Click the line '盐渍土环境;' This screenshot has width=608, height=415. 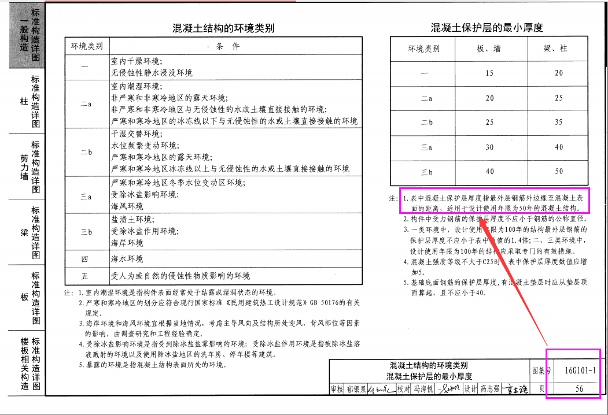click(133, 219)
